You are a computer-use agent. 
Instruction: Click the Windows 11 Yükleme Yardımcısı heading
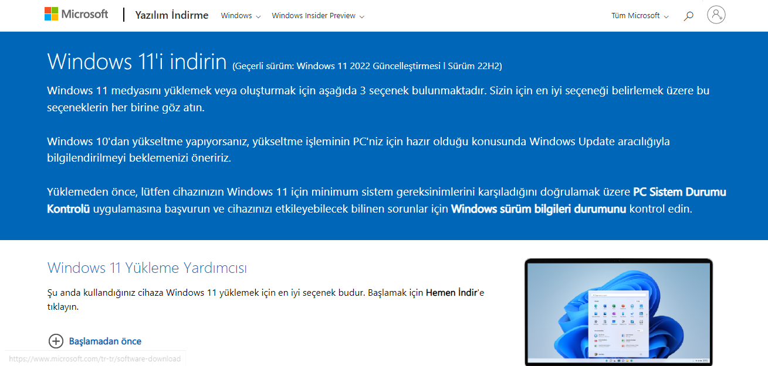[147, 268]
